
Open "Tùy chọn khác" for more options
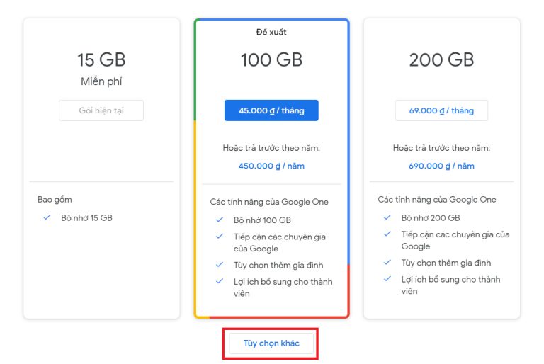(x=271, y=343)
